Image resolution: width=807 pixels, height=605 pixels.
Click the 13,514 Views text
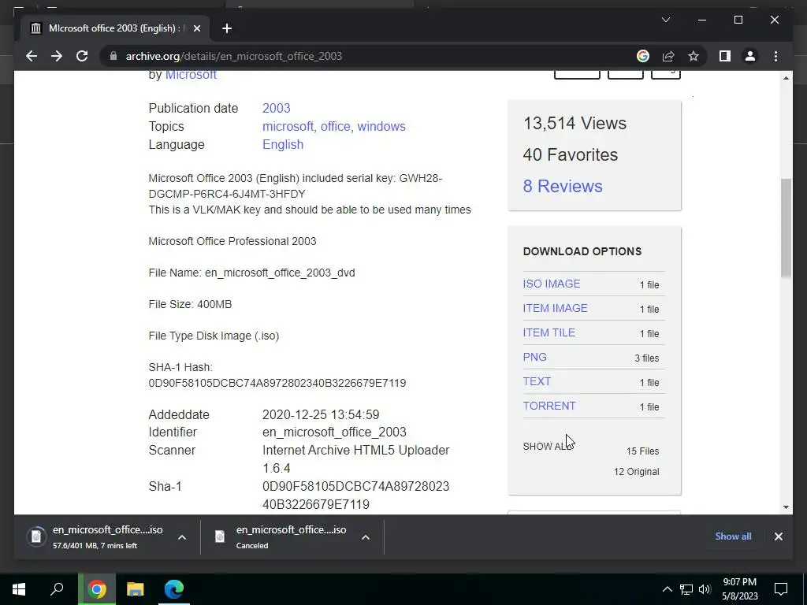click(x=575, y=124)
